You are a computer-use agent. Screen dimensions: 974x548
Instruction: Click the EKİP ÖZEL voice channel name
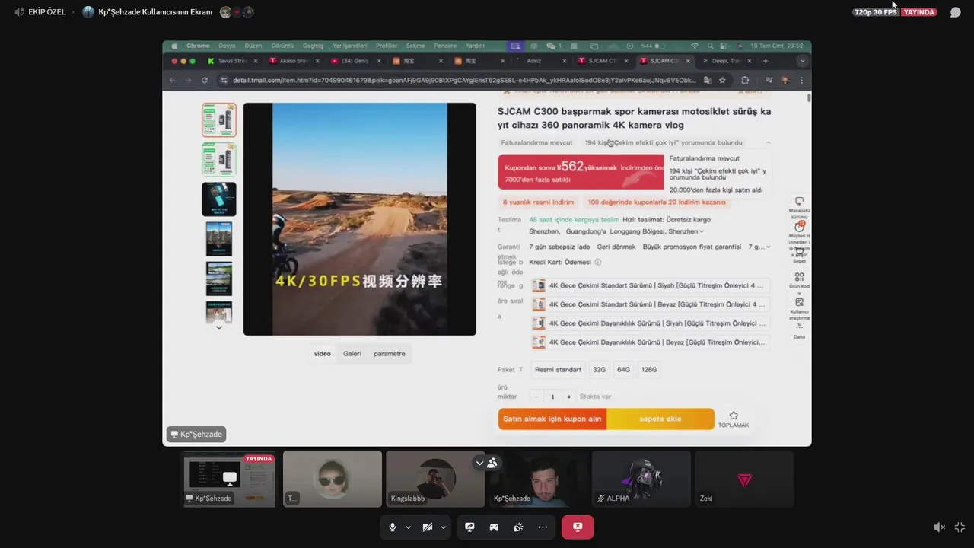pos(47,12)
